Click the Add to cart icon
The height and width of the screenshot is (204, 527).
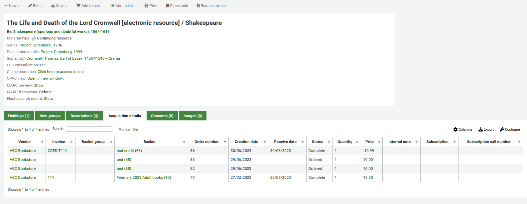78,6
